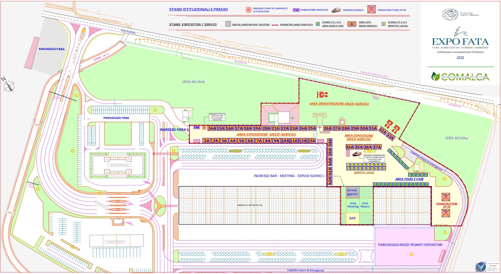Image resolution: width=501 pixels, height=274 pixels.
Task: Click the yellow BAR block
Action: [x=352, y=218]
